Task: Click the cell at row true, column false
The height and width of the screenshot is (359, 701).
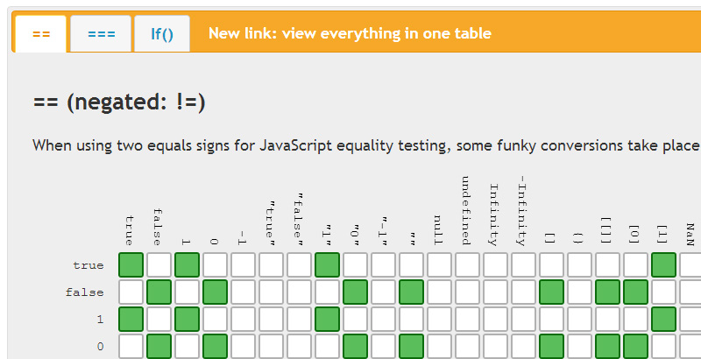Action: 159,265
